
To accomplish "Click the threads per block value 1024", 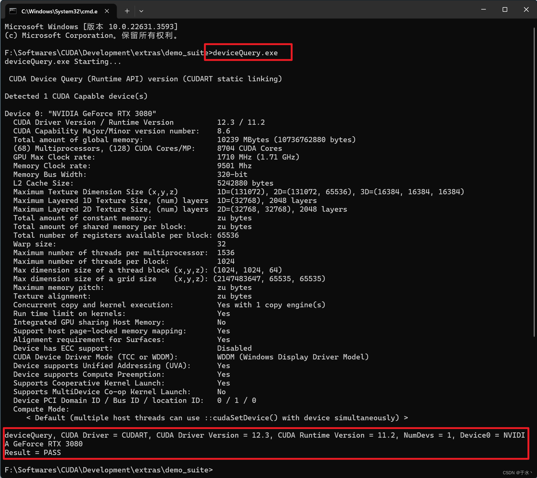I will point(226,261).
